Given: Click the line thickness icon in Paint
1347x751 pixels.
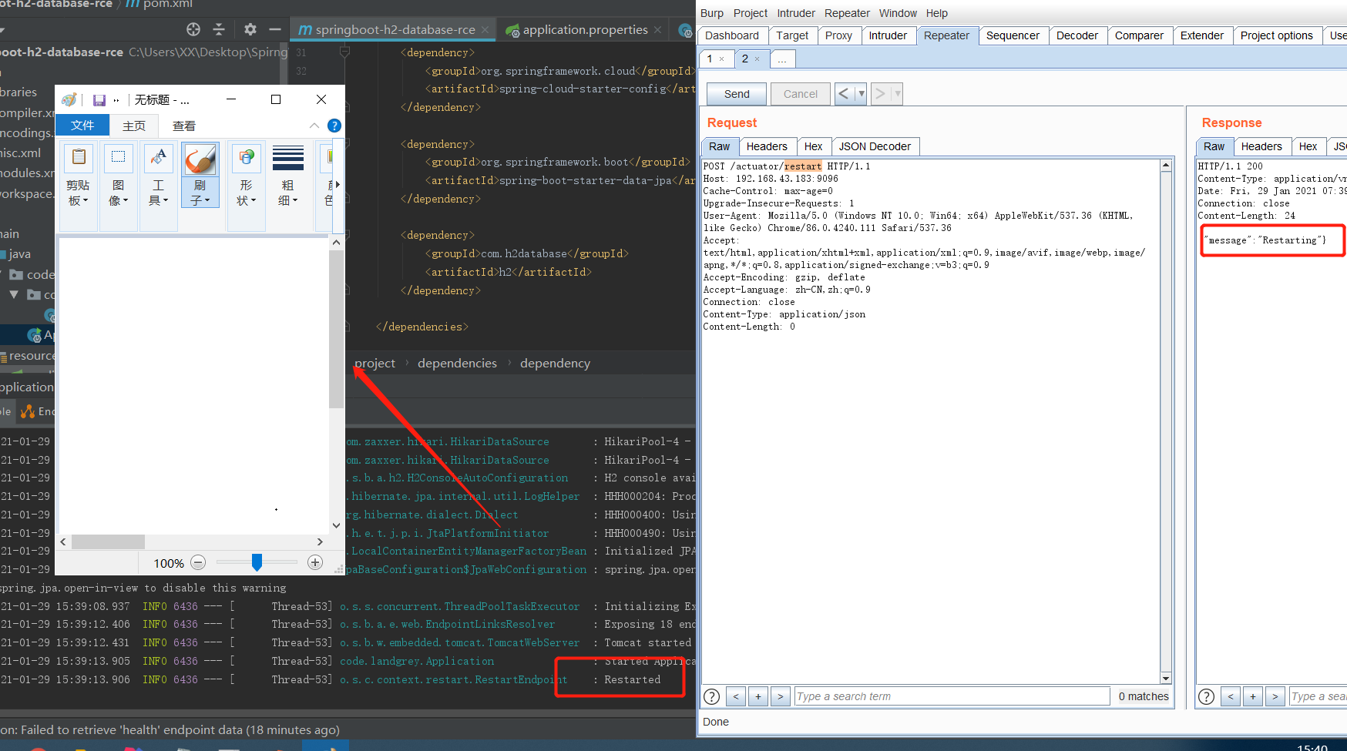Looking at the screenshot, I should pos(288,157).
